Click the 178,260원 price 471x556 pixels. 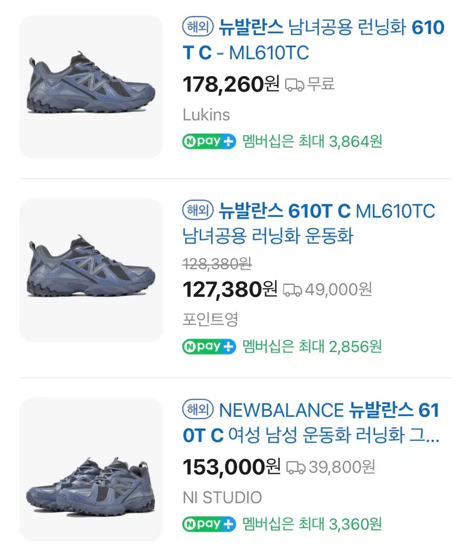(231, 84)
